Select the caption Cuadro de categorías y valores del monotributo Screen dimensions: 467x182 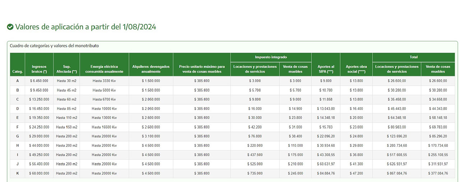(54, 46)
